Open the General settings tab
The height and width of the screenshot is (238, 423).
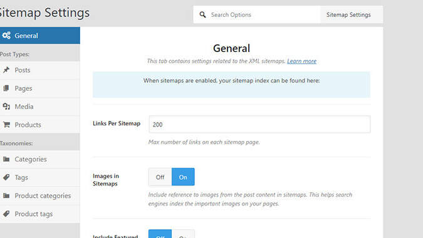pyautogui.click(x=40, y=35)
